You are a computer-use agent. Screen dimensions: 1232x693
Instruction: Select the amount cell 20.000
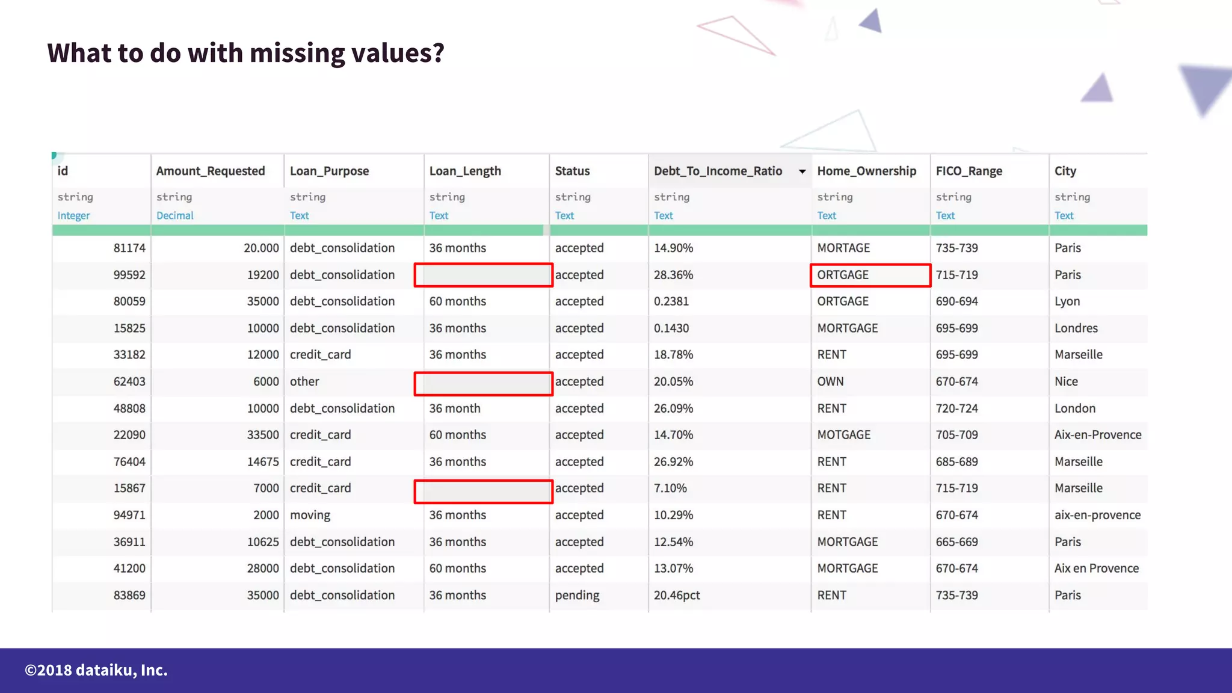coord(261,248)
